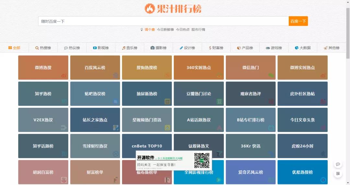Click the icon on 雪球财经热议 card

click(116, 154)
